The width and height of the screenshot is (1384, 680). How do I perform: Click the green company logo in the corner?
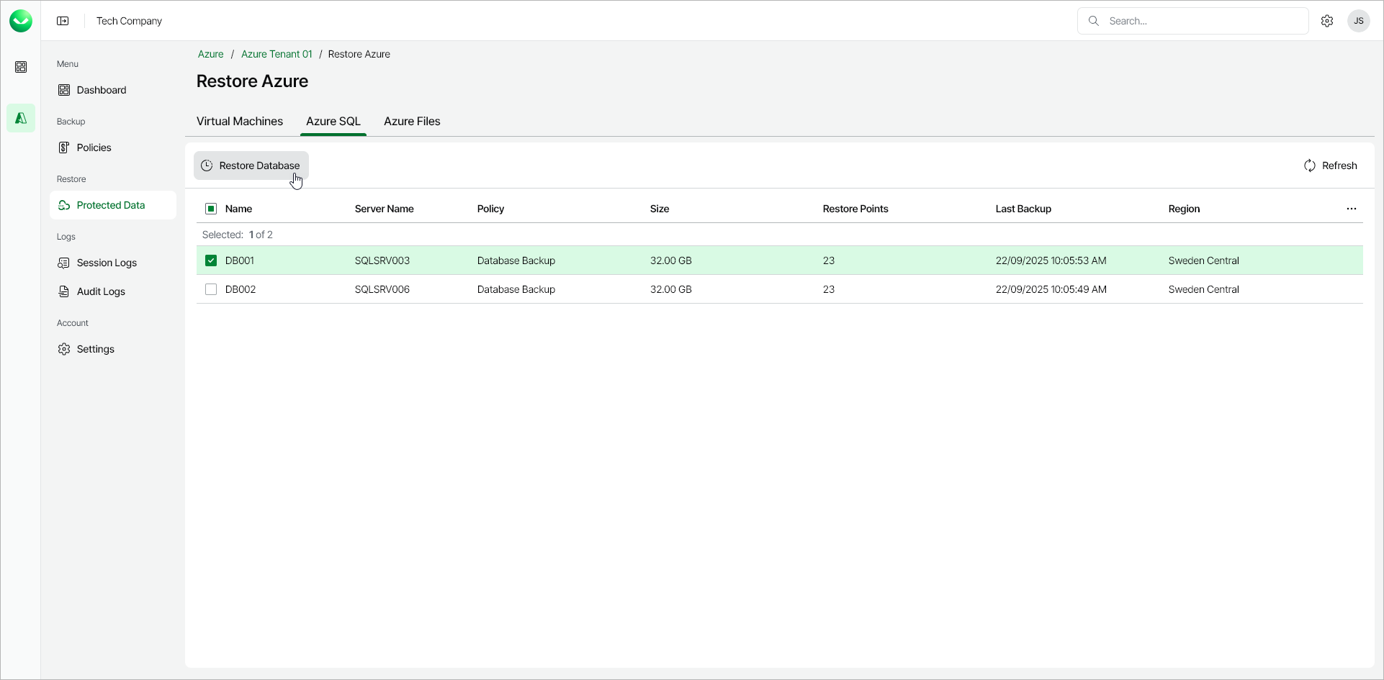(21, 20)
